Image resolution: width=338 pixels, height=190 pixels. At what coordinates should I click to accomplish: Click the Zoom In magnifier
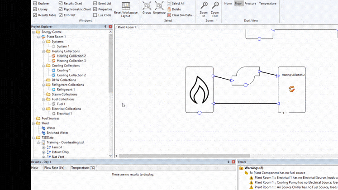204,5
